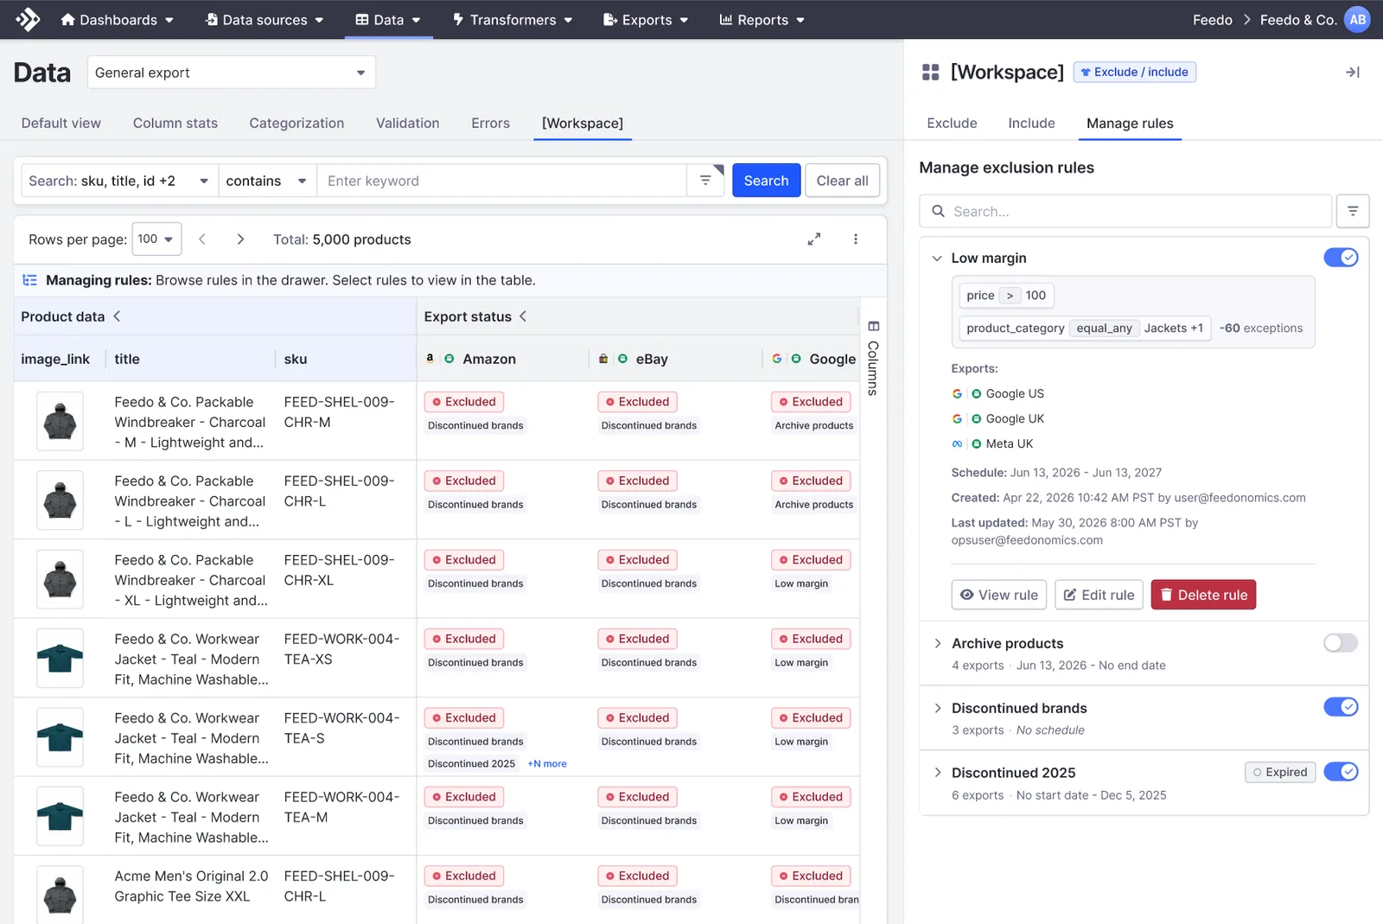Open the Transformers menu

[513, 19]
